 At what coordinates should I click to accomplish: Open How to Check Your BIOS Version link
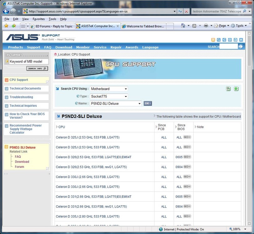(27, 116)
